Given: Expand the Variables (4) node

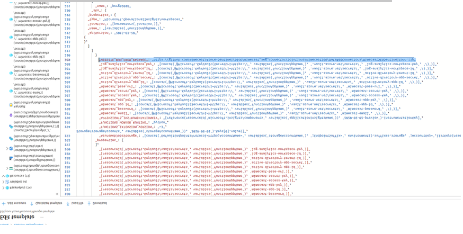Looking at the screenshot, I should [x=3, y=182].
